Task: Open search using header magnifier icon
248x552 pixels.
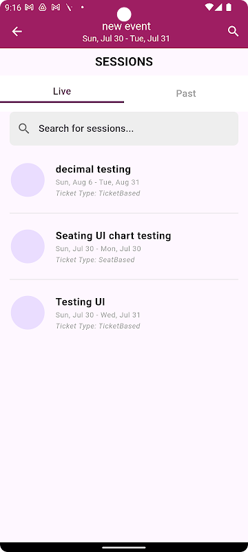Action: pos(234,31)
